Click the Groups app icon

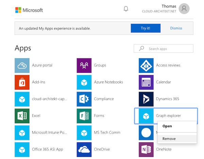point(84,65)
